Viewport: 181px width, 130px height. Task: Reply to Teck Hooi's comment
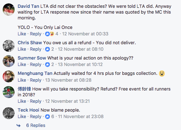pos(36,117)
